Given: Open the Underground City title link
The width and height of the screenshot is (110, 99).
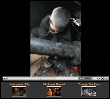Looking at the screenshot, I should 19,84.
